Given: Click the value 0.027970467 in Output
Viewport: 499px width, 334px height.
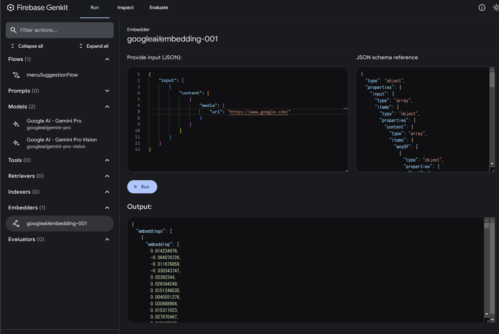Looking at the screenshot, I should point(164,317).
